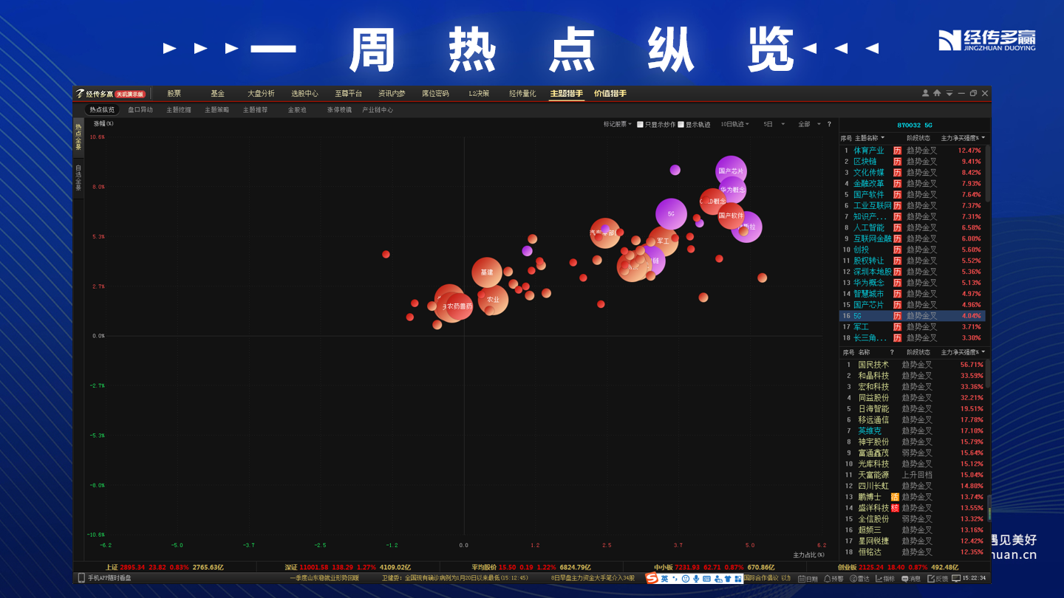Click the 农业 bubble in the chart
The height and width of the screenshot is (598, 1064).
click(x=493, y=300)
